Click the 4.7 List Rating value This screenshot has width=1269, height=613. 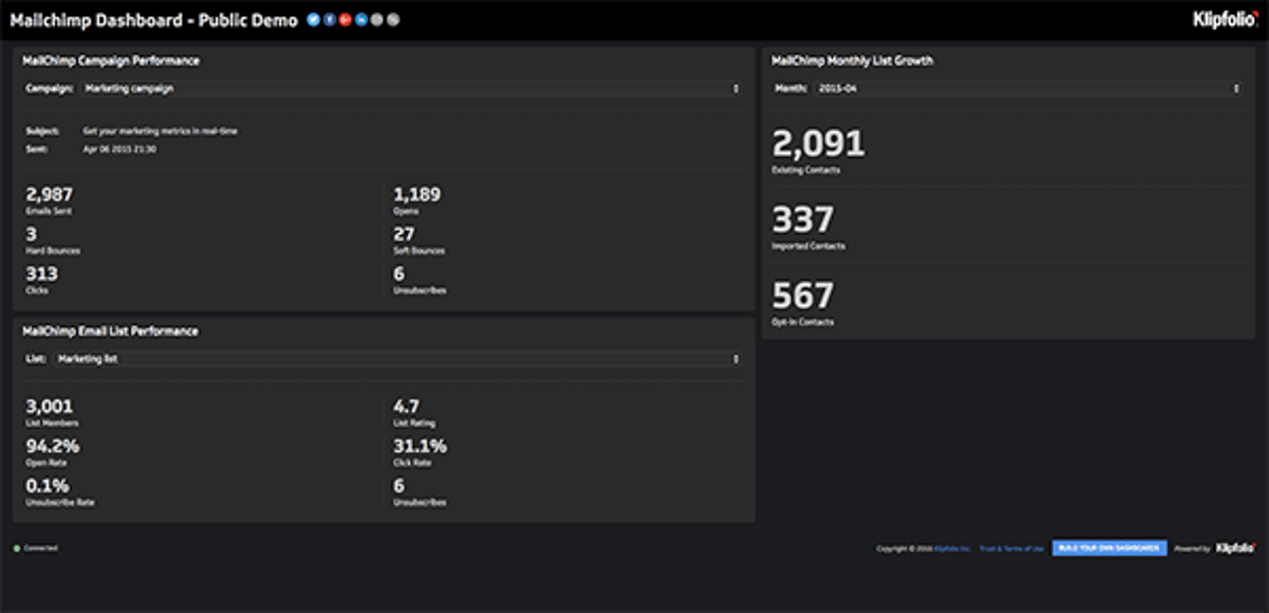(x=406, y=406)
